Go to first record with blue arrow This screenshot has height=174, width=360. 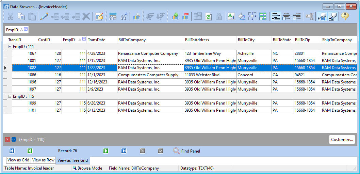[x=12, y=151]
